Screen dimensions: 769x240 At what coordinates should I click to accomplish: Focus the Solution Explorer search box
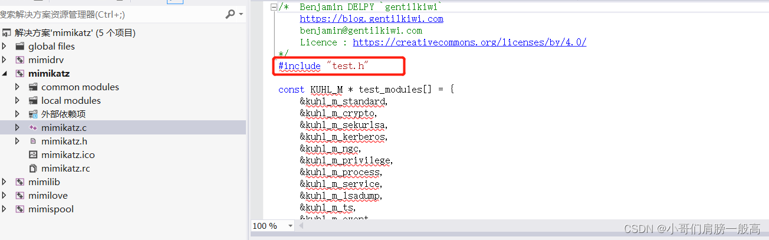112,14
